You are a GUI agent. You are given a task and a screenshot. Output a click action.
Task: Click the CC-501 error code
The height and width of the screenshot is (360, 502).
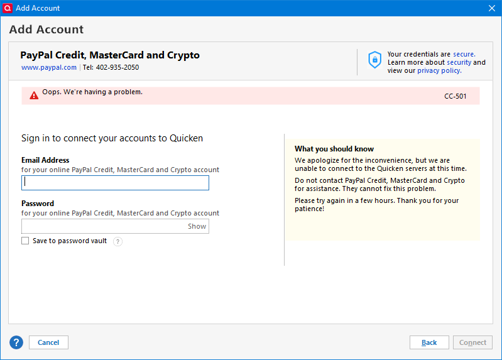[x=455, y=96]
